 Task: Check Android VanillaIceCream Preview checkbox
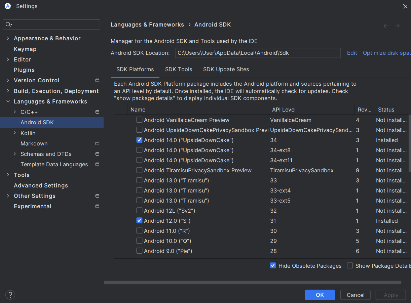click(139, 120)
